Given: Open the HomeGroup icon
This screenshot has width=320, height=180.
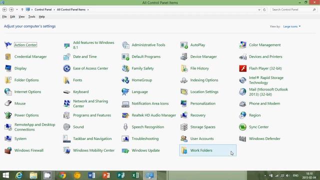Looking at the screenshot, I should pos(125,80).
